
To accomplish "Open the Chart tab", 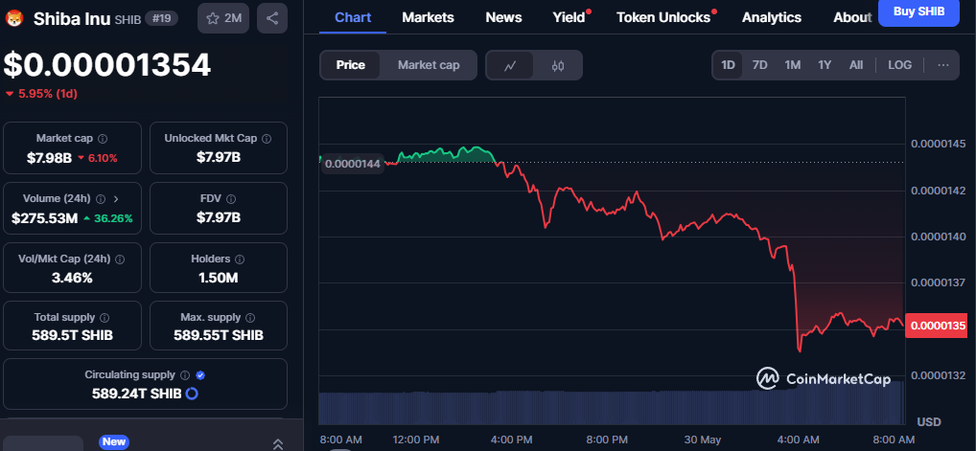I will click(x=352, y=17).
